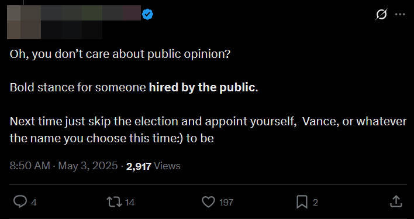Click the blurred author display name
The width and height of the screenshot is (414, 219).
[x=91, y=13]
